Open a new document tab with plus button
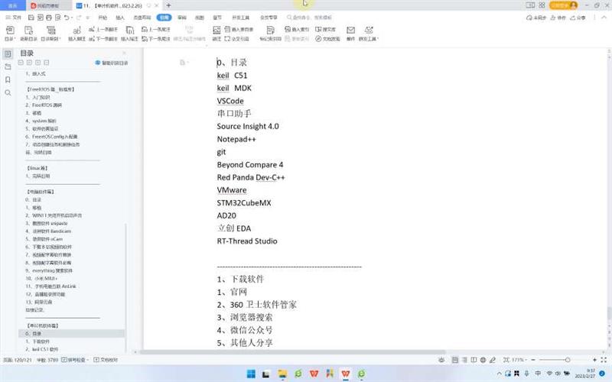The height and width of the screenshot is (382, 612). (168, 5)
